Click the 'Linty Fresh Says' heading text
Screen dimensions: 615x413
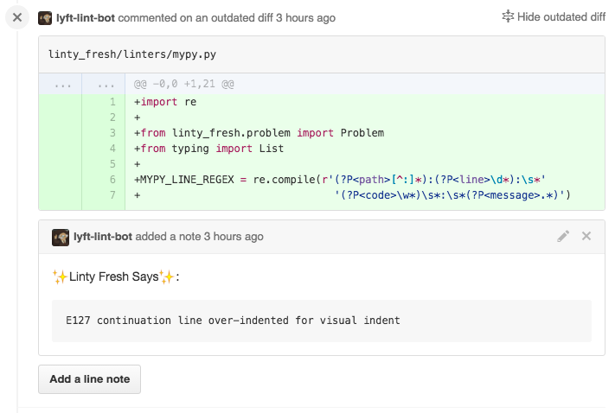tap(113, 276)
